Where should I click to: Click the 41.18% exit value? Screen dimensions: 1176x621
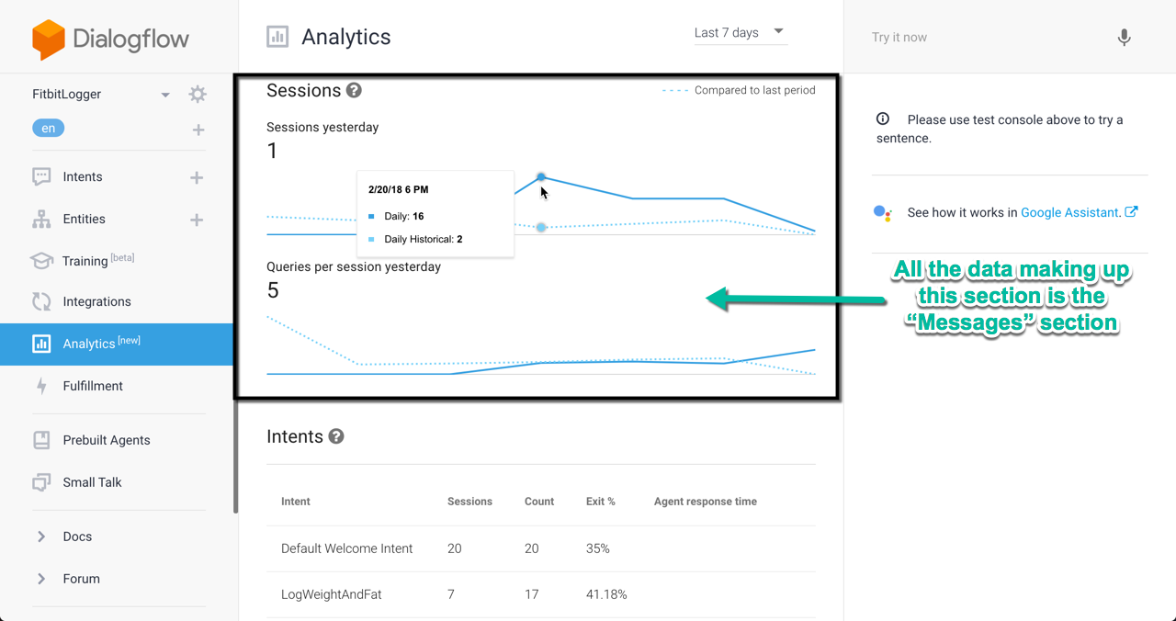tap(606, 594)
